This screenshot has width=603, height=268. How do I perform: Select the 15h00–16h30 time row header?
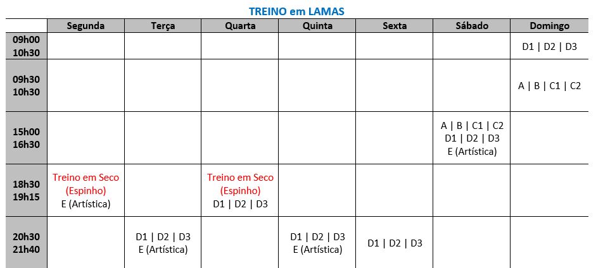(x=26, y=138)
